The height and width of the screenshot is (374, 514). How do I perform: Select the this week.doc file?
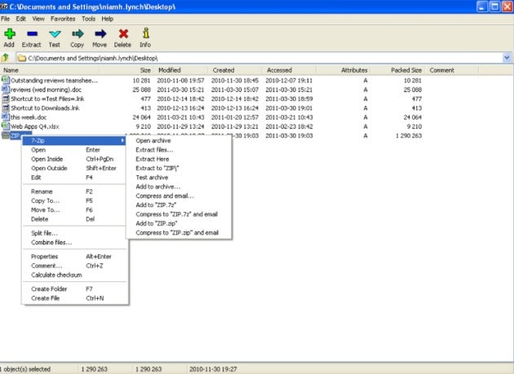click(x=29, y=117)
